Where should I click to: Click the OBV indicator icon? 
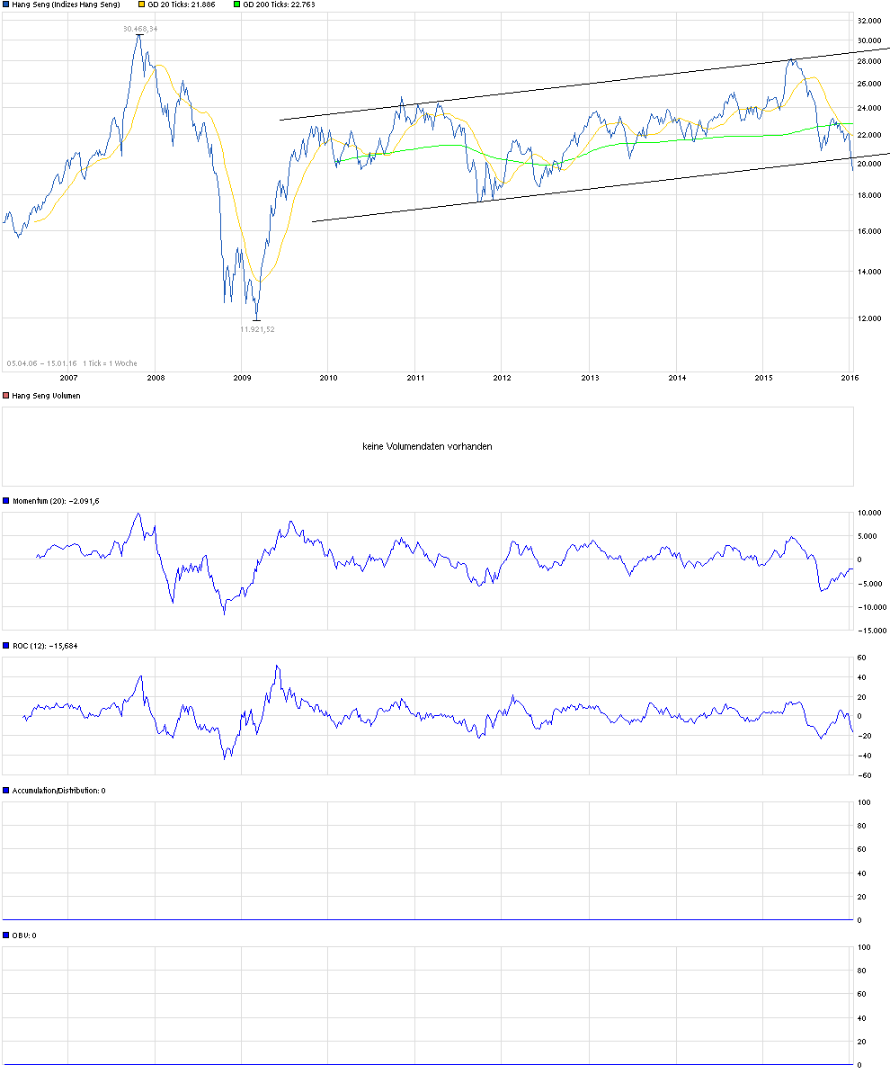5,935
